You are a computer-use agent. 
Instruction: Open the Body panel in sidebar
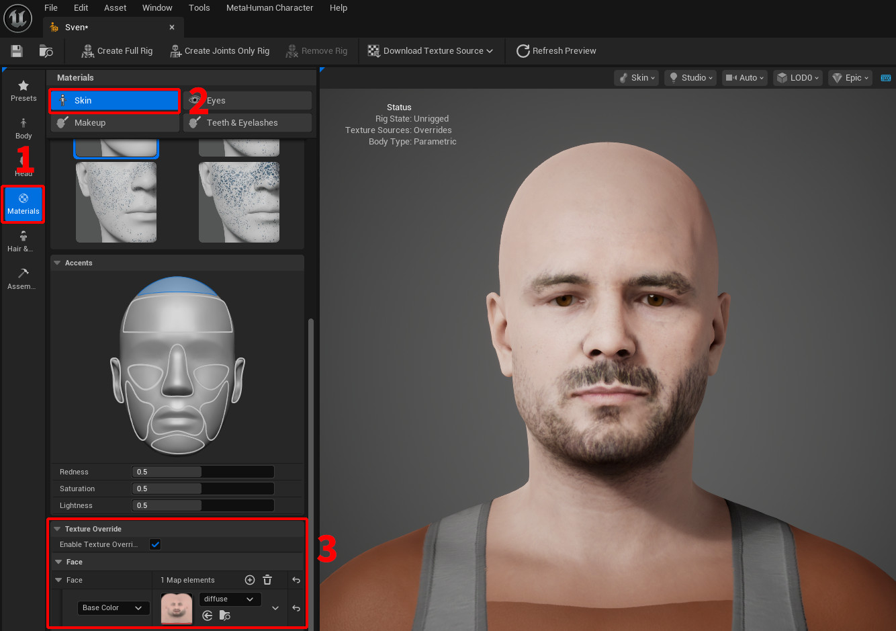tap(24, 128)
